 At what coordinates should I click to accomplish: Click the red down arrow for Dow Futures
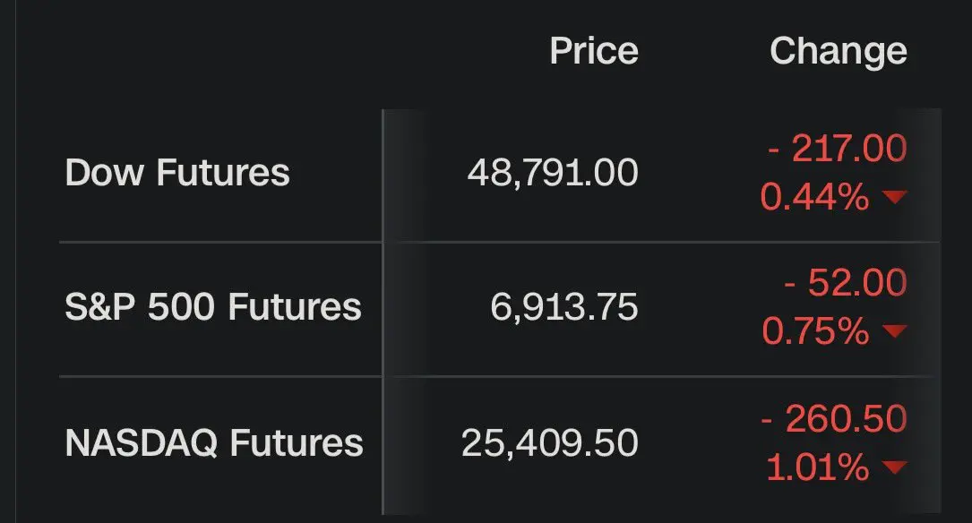point(895,198)
